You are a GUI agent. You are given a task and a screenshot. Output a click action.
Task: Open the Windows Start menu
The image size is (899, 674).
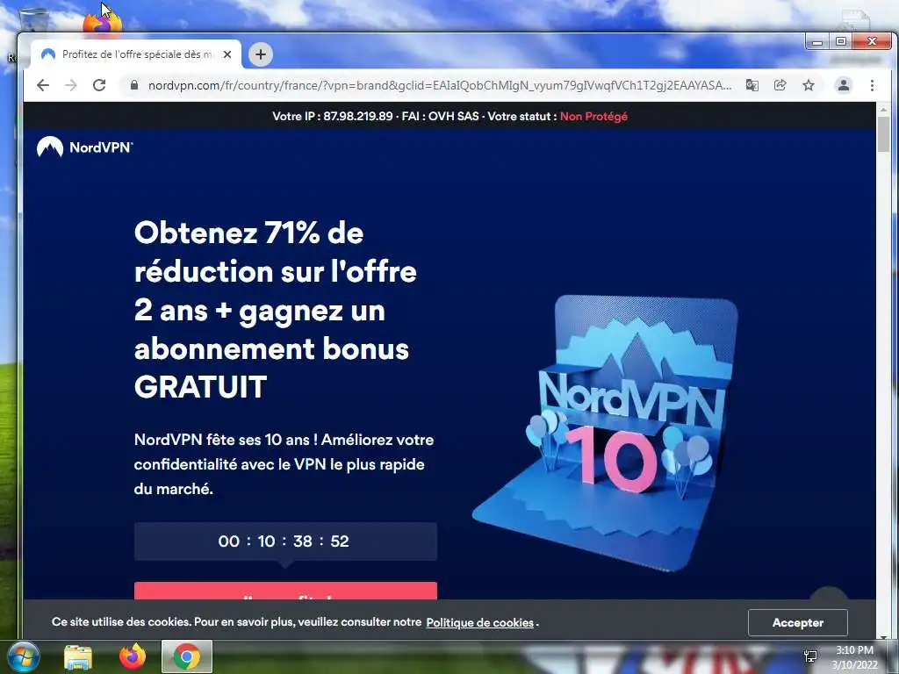pyautogui.click(x=24, y=656)
